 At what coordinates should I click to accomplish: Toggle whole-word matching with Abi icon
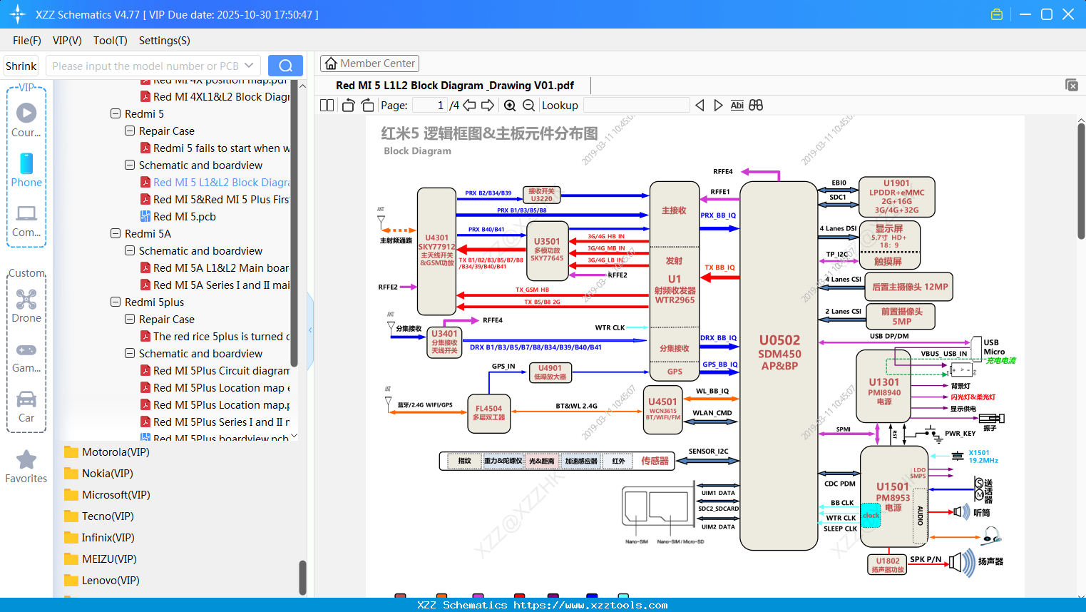click(737, 105)
